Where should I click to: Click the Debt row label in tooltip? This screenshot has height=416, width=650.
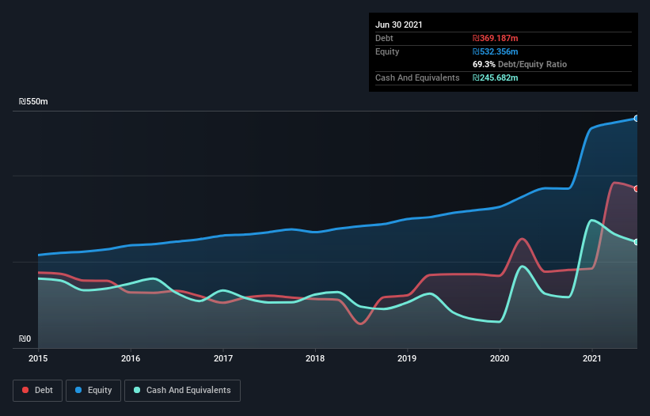384,38
